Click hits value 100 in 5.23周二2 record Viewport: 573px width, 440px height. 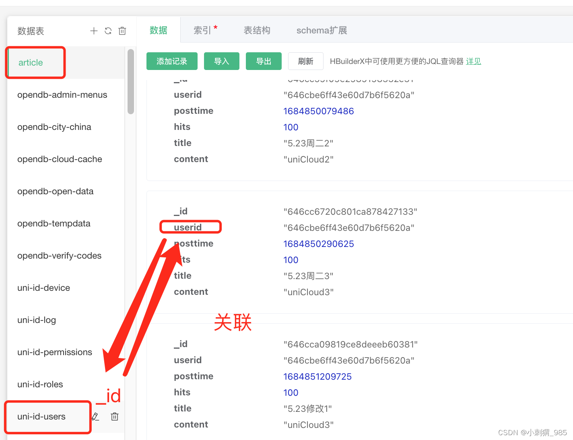pyautogui.click(x=291, y=127)
